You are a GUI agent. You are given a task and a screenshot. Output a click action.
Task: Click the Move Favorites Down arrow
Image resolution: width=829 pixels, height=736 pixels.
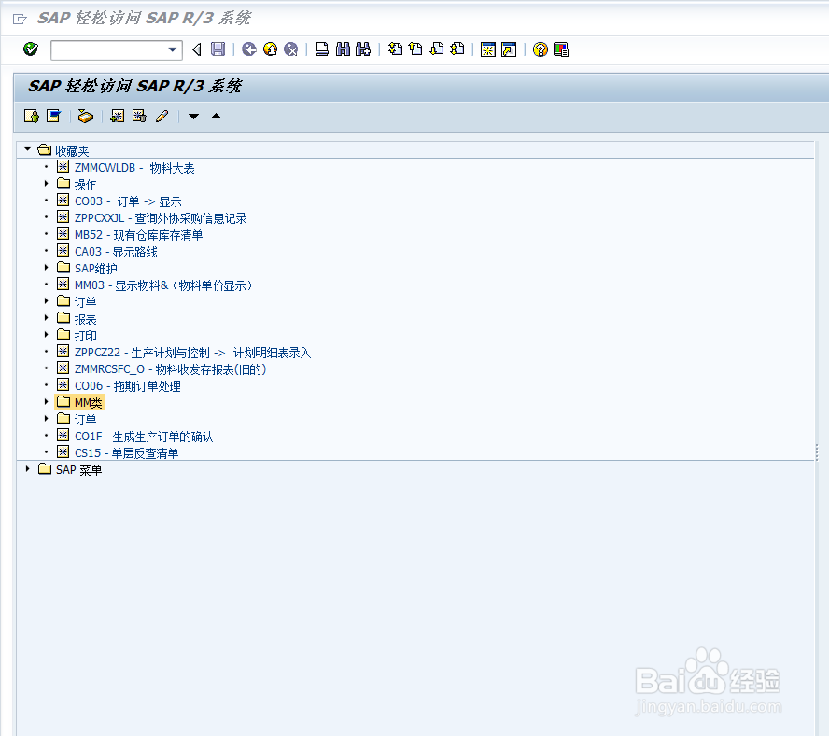coord(193,117)
